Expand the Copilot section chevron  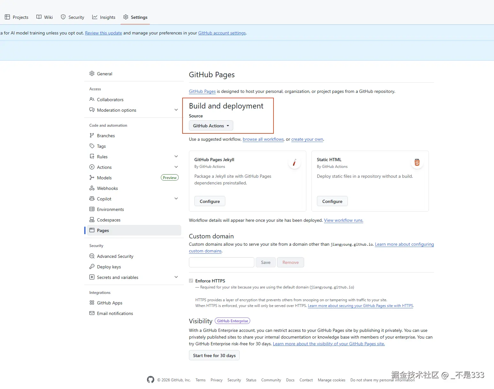pos(176,198)
